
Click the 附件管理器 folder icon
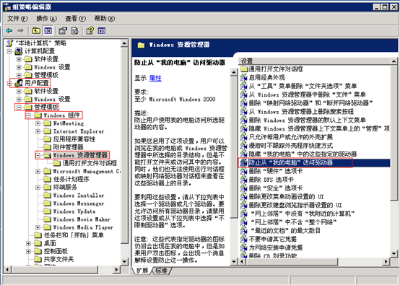47,147
